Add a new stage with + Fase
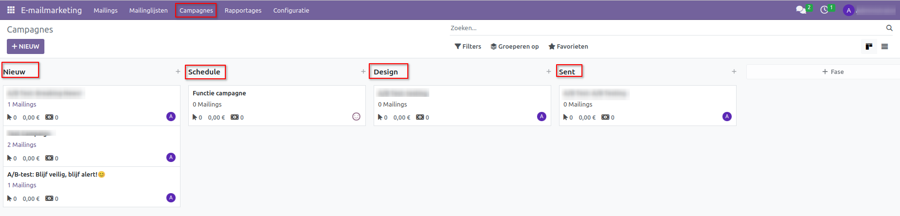Viewport: 900px width, 216px height. (833, 72)
